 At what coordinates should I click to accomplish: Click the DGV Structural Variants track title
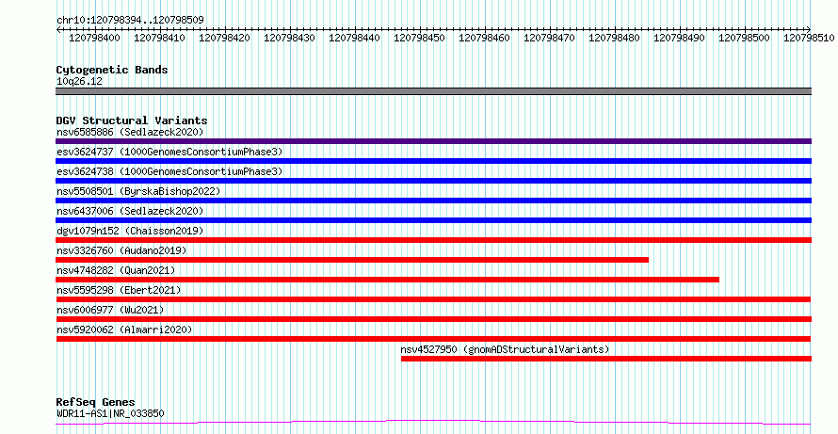click(132, 121)
